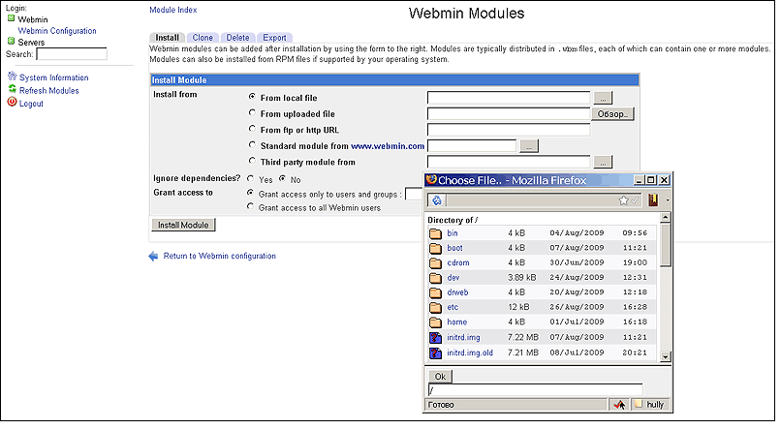Set Ignore dependencies to No
Viewport: 781px width, 429px height.
282,178
